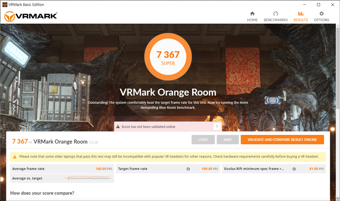Show info for Target frame rate
Viewport: 340px width, 201px height.
pos(188,169)
